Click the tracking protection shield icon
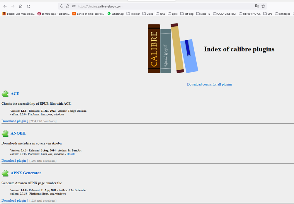294x204 pixels. (62, 6)
